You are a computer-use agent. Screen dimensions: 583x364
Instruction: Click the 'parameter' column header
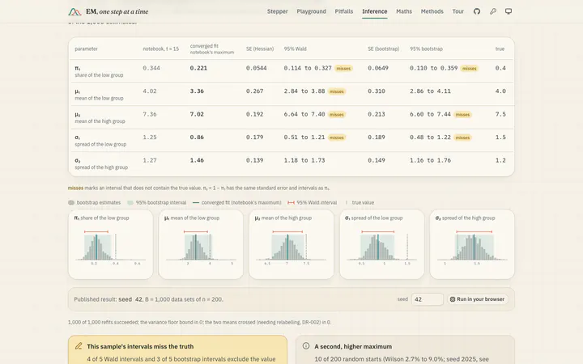[x=86, y=49]
